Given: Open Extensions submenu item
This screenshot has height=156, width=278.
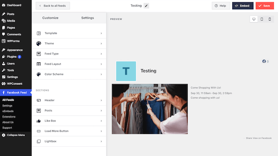Looking at the screenshot, I should click(9, 117).
